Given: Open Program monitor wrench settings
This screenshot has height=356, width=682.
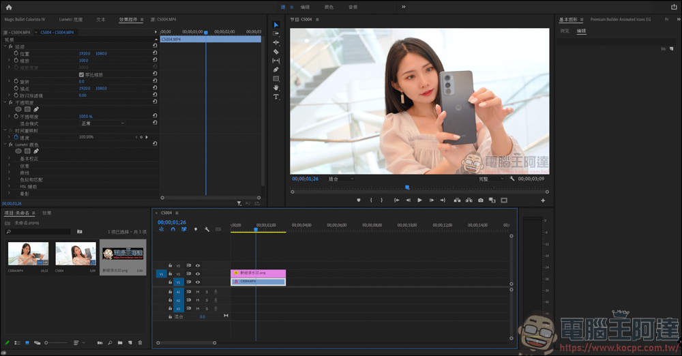Looking at the screenshot, I should click(512, 179).
